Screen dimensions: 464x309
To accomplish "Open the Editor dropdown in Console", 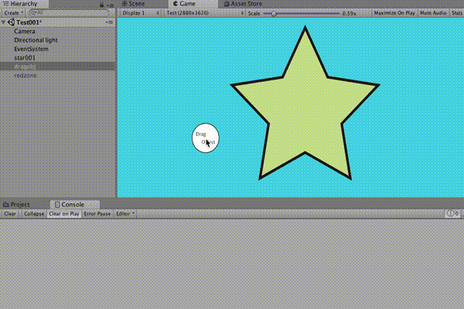I will click(x=125, y=213).
